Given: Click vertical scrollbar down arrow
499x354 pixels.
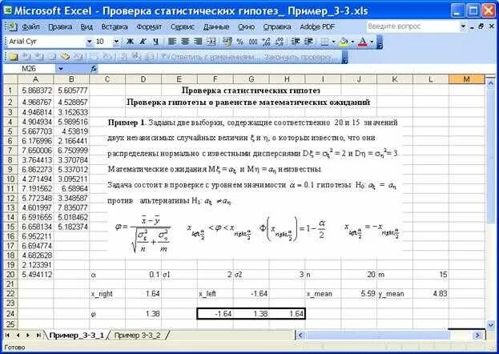Looking at the screenshot, I should point(490,324).
